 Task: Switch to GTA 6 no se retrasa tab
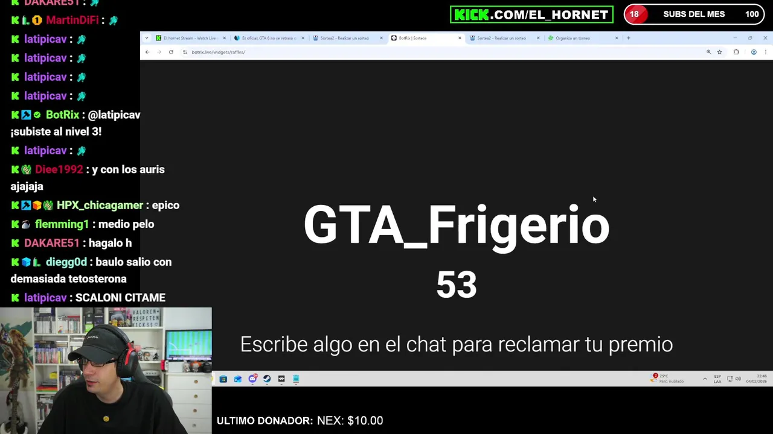[x=269, y=38]
